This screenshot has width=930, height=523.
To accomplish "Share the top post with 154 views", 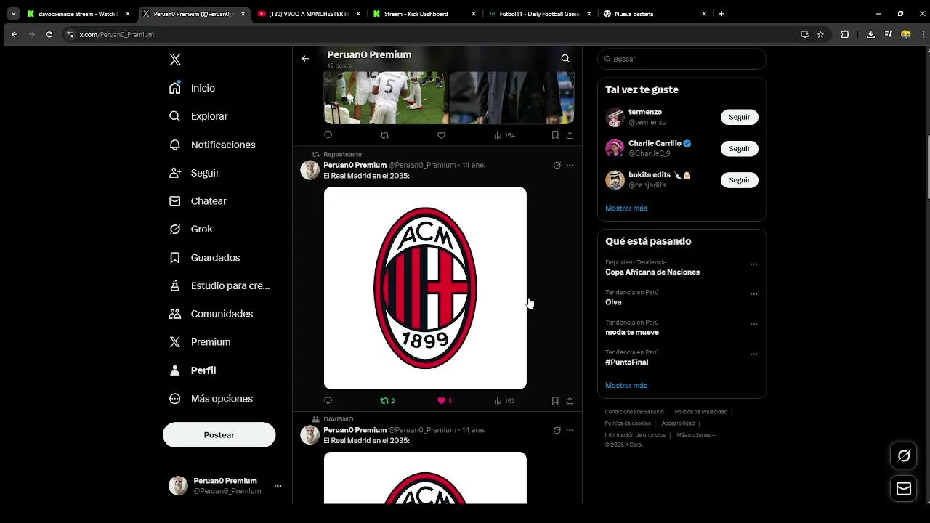I will 570,135.
